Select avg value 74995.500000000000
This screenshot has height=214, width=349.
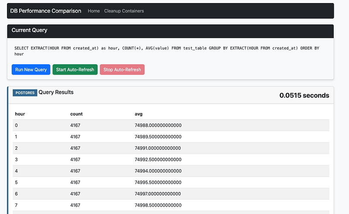click(158, 183)
